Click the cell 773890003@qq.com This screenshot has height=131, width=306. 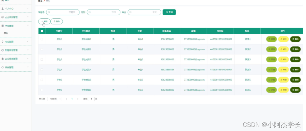pyautogui.click(x=194, y=59)
